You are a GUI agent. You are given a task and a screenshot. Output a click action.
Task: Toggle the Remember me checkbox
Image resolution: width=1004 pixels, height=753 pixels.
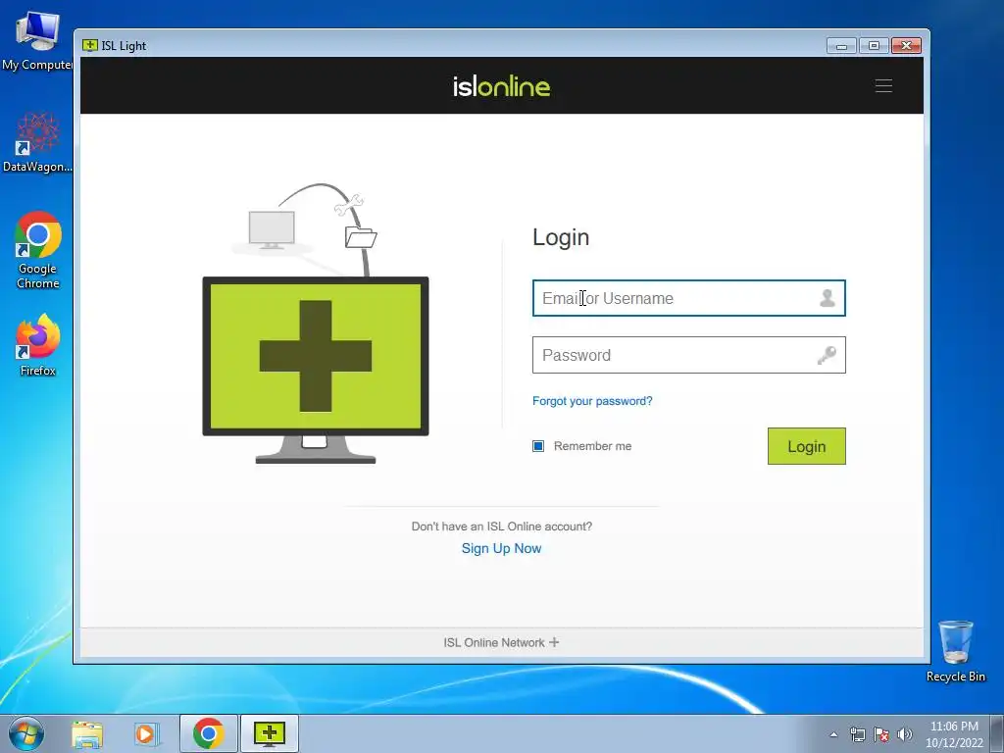[x=538, y=446]
